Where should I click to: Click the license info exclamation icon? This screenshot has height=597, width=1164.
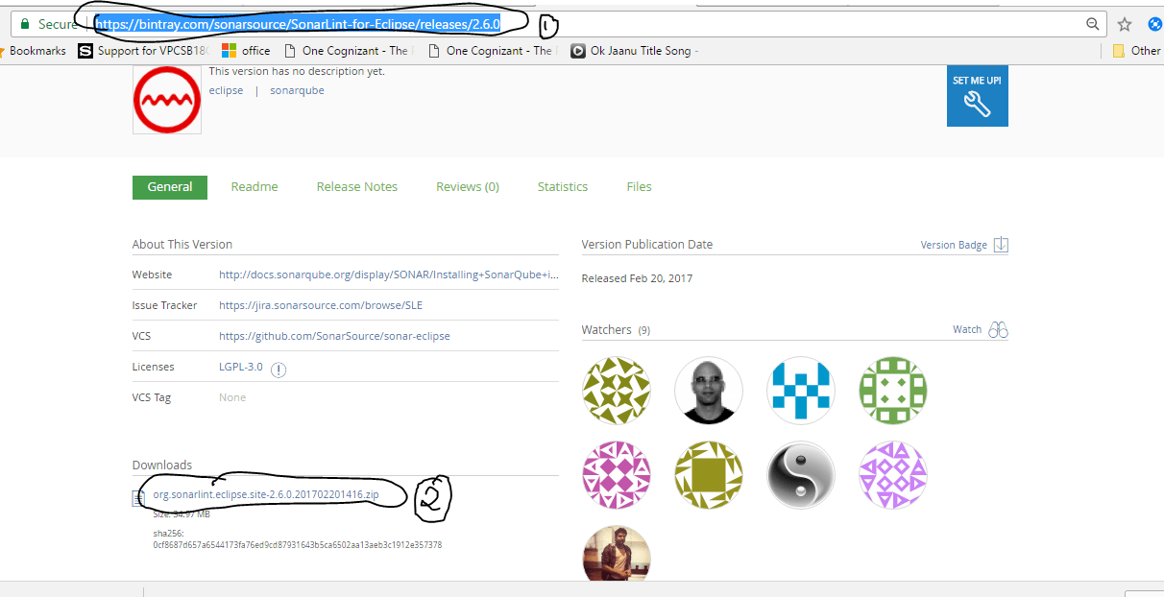pos(279,370)
